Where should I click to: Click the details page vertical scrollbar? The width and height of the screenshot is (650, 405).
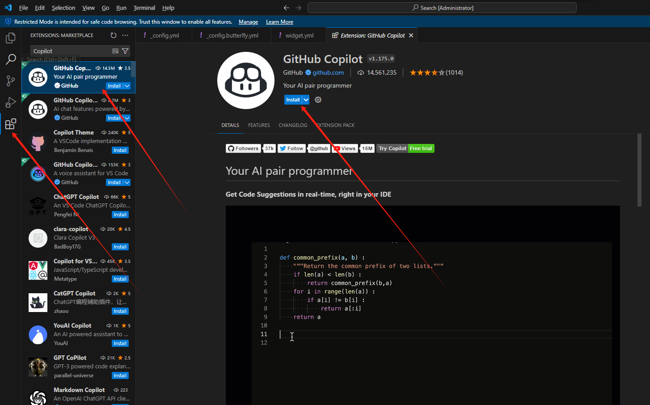point(639,170)
